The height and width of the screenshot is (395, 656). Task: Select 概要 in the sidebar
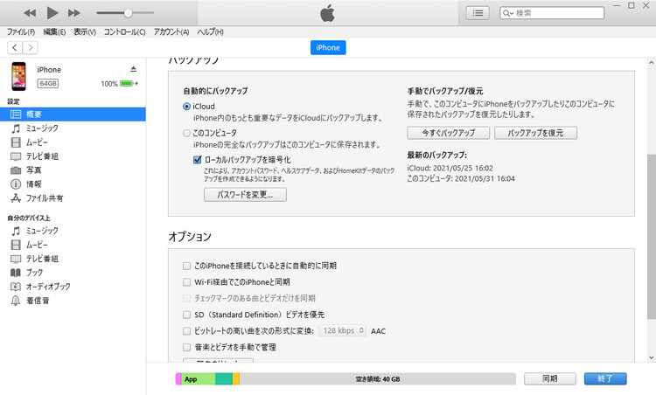(x=73, y=114)
